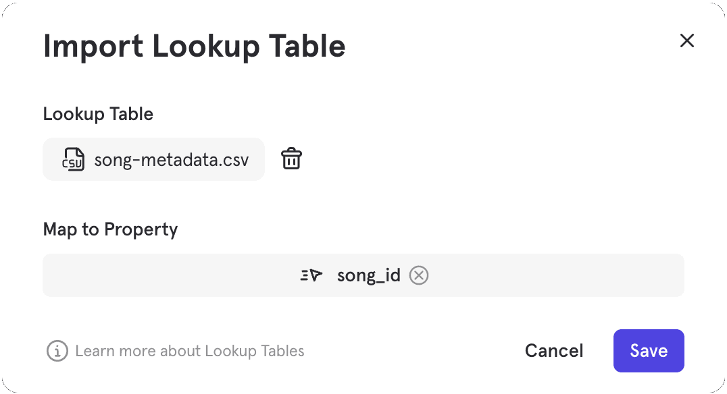The image size is (727, 394).
Task: Remove the song_id mapping via circled X
Action: point(418,275)
